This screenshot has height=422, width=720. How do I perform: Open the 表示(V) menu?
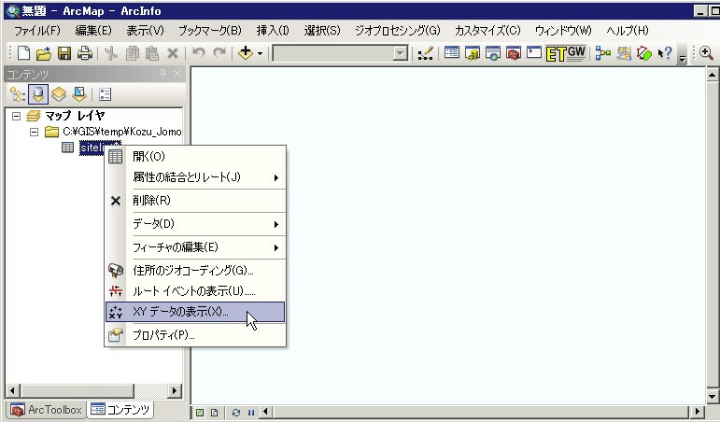point(145,31)
